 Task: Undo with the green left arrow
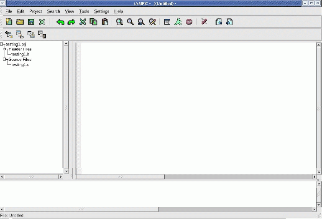pos(60,22)
